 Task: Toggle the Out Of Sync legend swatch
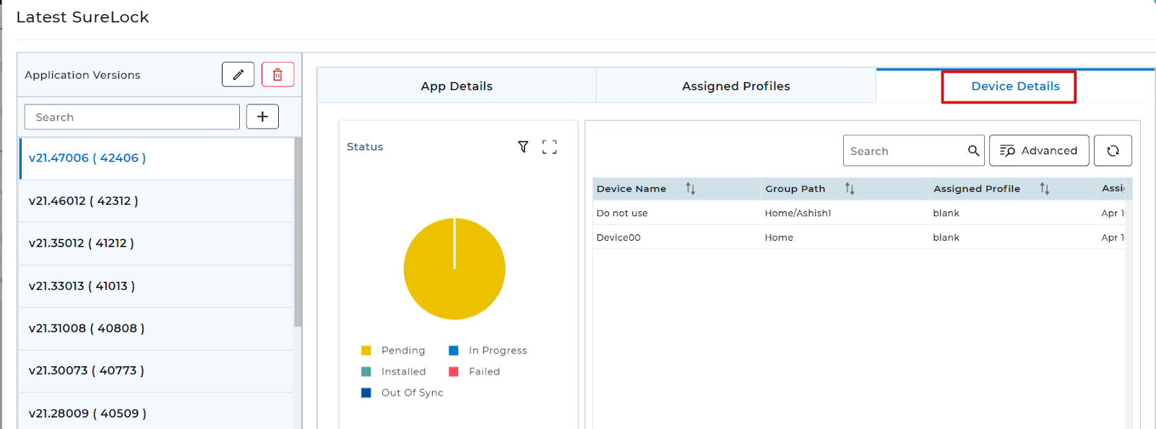[366, 392]
